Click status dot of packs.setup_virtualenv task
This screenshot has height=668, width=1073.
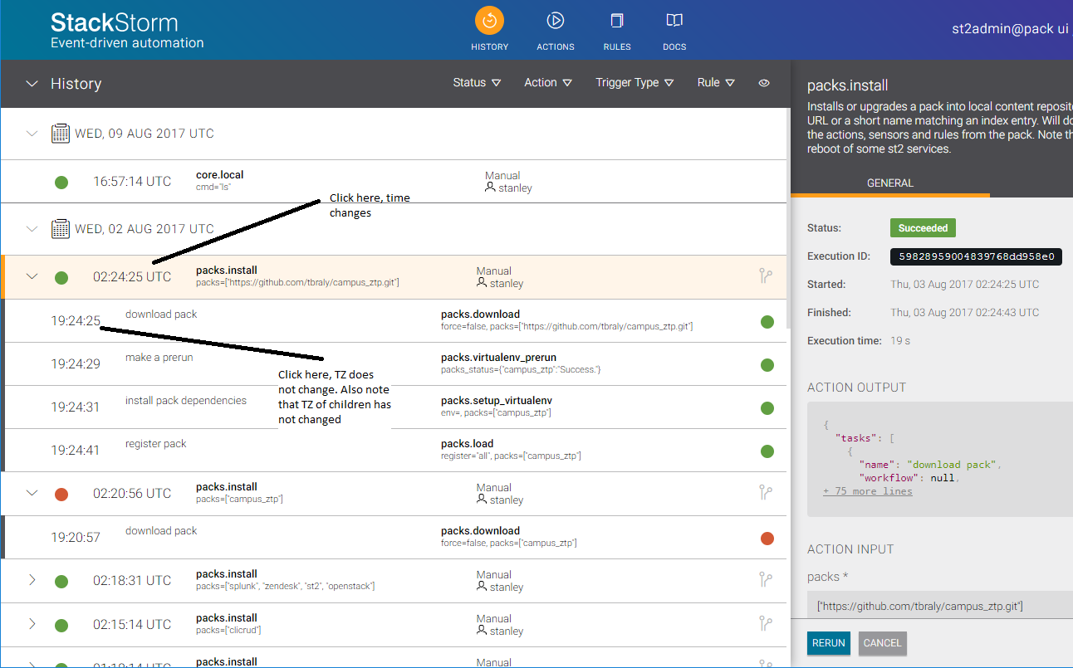click(767, 408)
